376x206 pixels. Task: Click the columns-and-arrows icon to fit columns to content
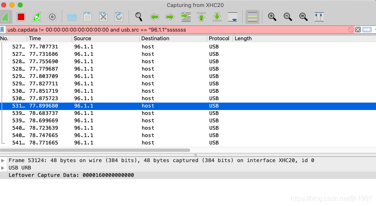(319, 17)
